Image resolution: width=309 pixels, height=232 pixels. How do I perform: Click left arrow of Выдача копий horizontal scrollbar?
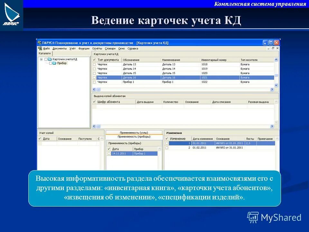point(94,126)
